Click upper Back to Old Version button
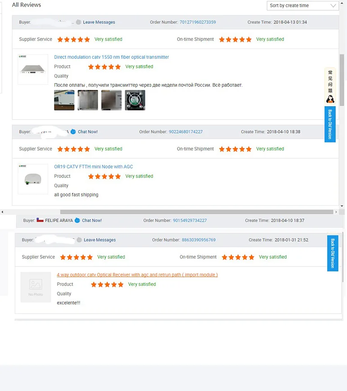This screenshot has width=347, height=391. (x=330, y=124)
